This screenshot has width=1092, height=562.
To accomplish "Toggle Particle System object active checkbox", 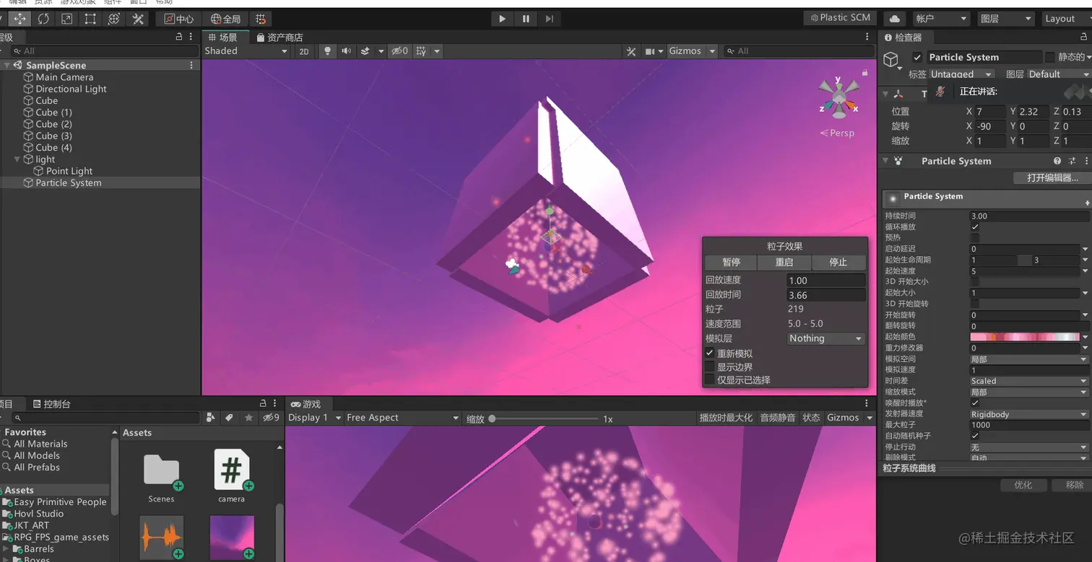I will [917, 57].
